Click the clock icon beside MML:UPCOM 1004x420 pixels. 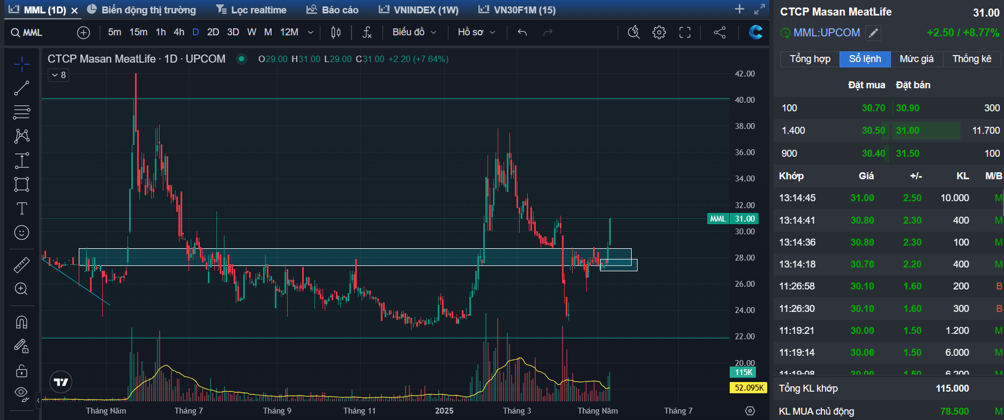coord(785,33)
